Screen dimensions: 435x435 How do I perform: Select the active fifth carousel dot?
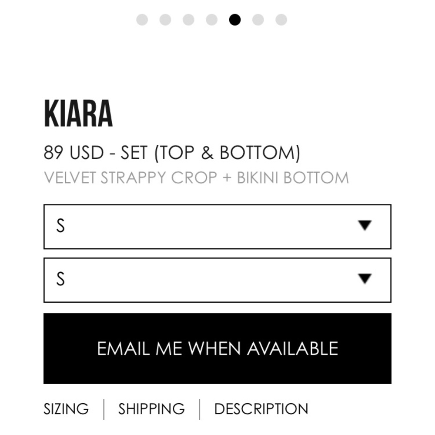pyautogui.click(x=235, y=20)
